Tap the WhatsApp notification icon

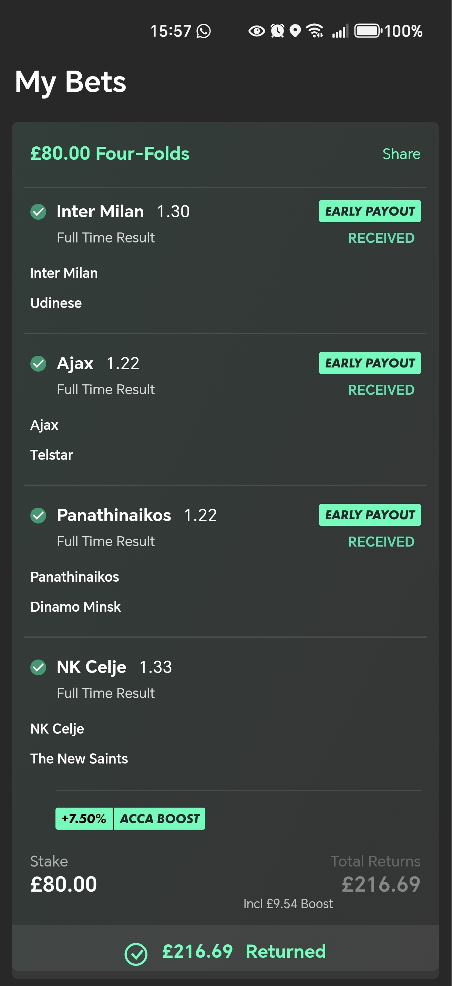point(203,31)
